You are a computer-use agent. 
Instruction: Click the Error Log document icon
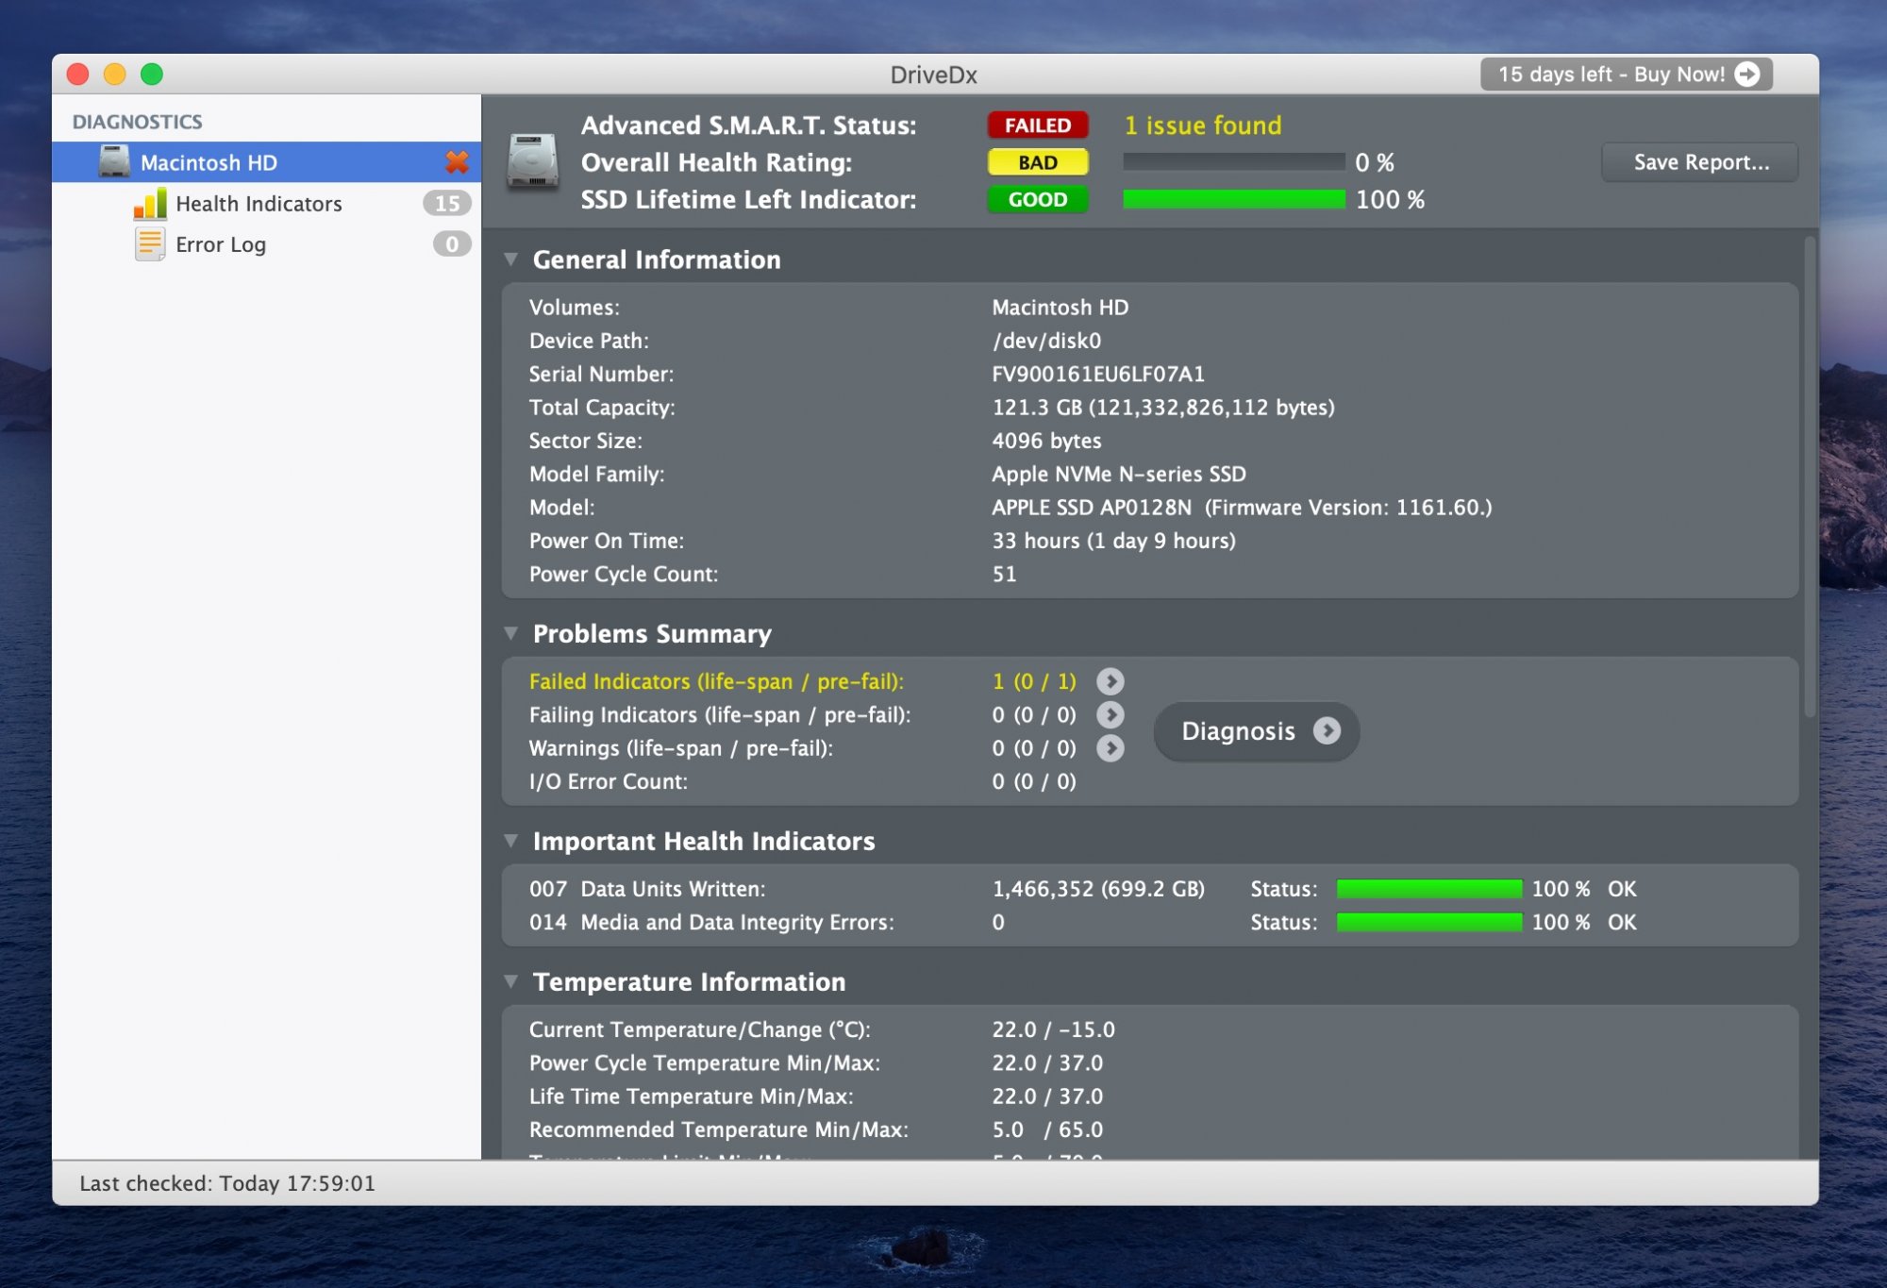click(x=150, y=244)
